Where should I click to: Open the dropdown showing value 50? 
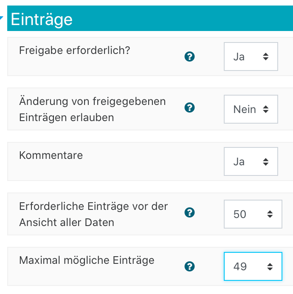pos(253,214)
